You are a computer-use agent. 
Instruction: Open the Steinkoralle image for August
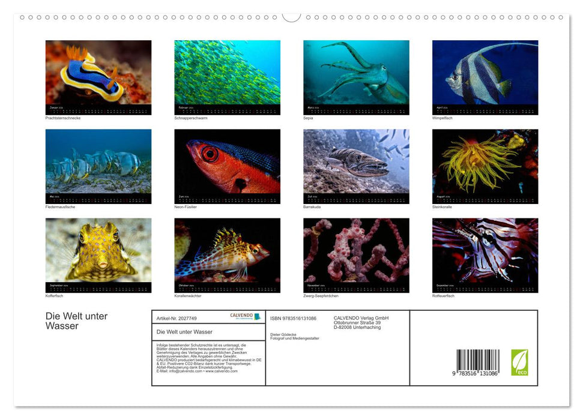[x=486, y=162]
